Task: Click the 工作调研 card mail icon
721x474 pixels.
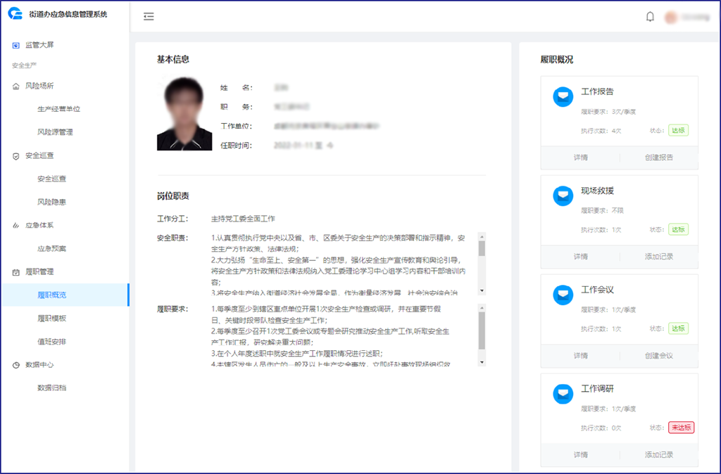Action: (x=563, y=394)
